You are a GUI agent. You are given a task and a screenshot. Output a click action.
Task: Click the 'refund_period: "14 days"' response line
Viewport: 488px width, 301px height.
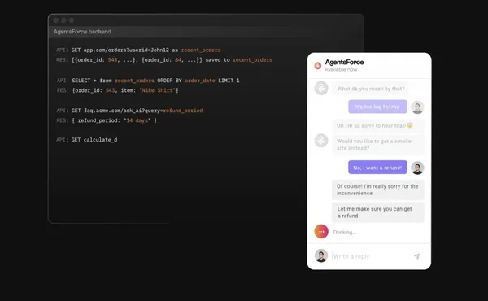coord(107,120)
